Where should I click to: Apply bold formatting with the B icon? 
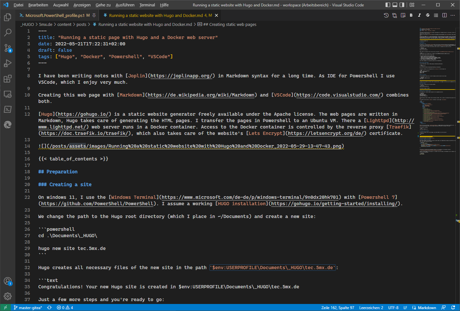click(411, 15)
